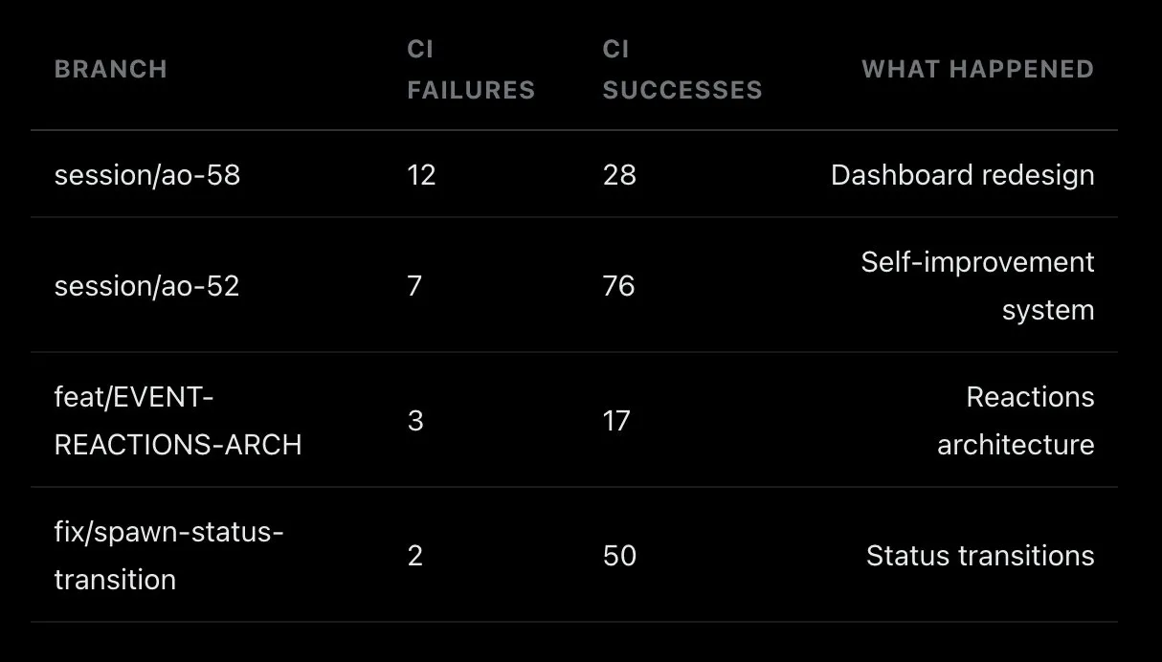Select the Self-improvement system description
This screenshot has width=1162, height=662.
coord(977,286)
